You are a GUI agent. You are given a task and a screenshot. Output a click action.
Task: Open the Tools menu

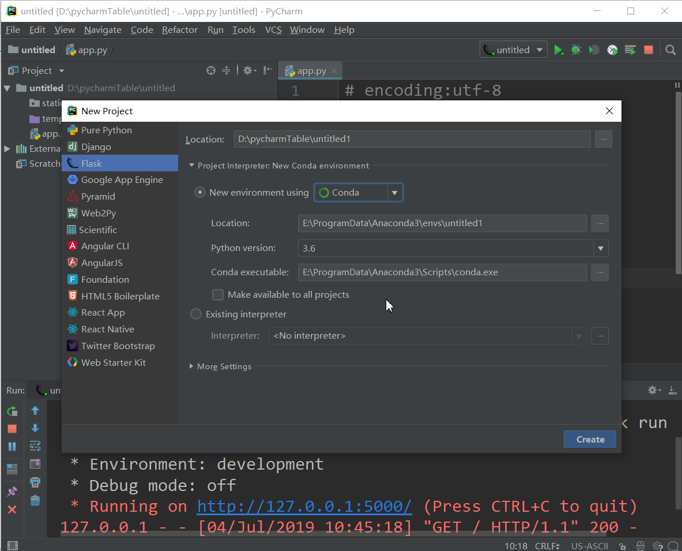[243, 30]
